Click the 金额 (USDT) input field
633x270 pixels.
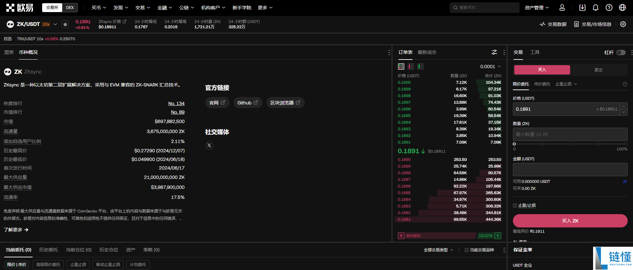[570, 170]
